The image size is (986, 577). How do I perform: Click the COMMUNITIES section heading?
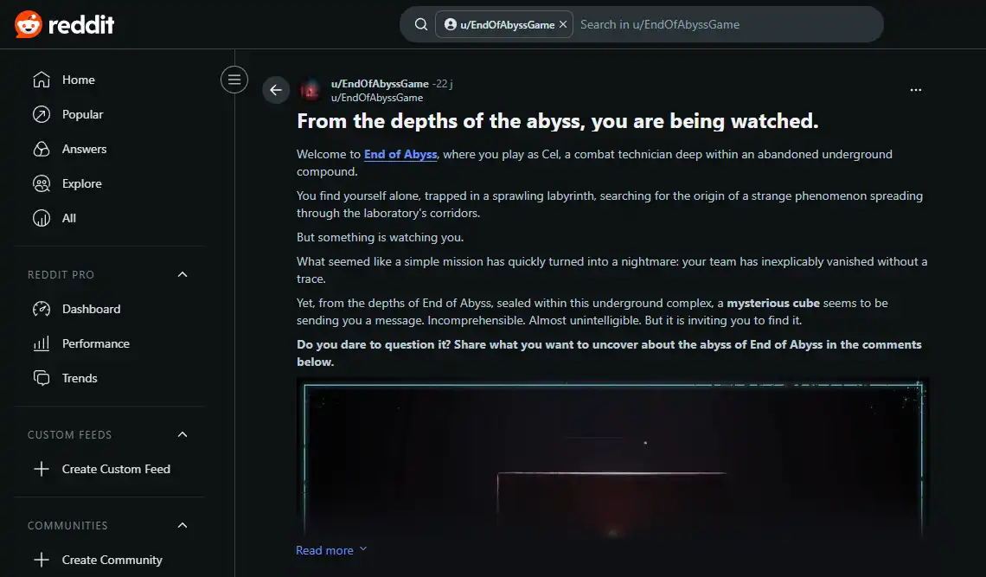[x=68, y=525]
